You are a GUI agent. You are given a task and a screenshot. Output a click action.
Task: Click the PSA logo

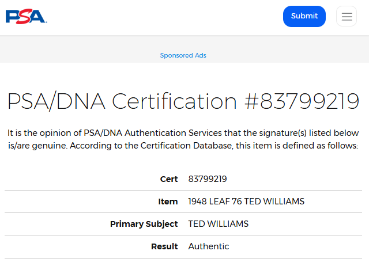pyautogui.click(x=26, y=16)
